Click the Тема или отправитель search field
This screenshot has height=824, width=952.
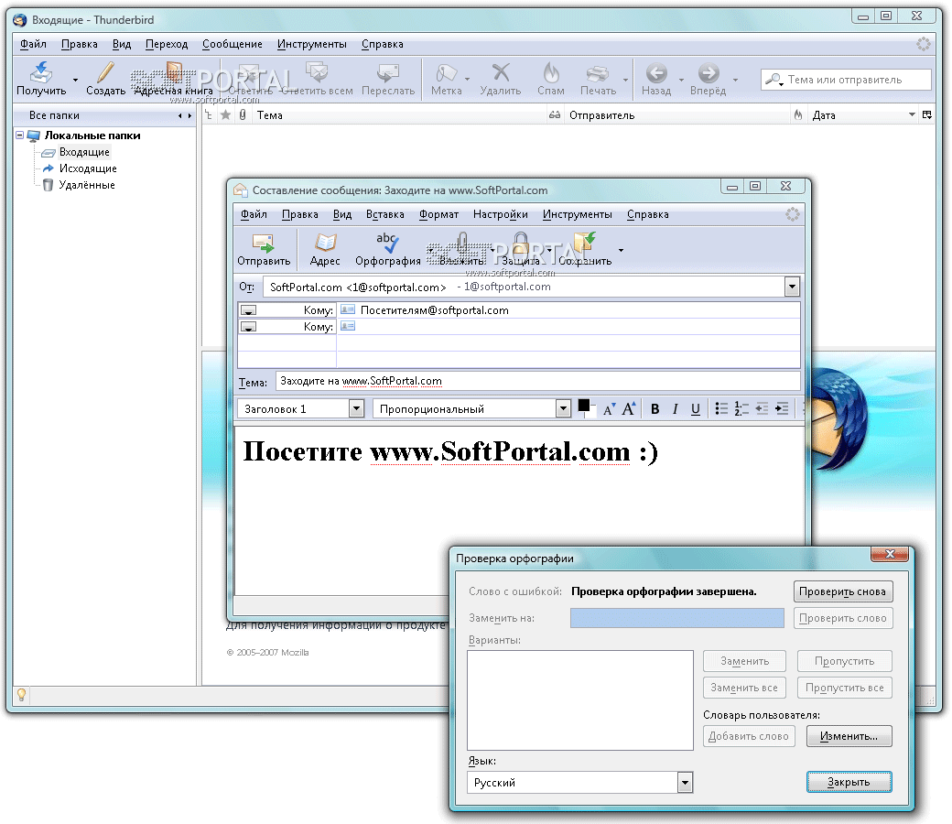coord(846,80)
